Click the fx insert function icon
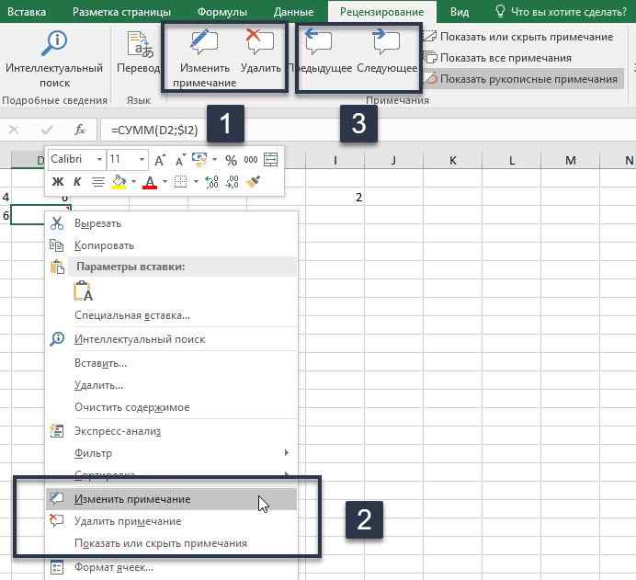Screen dimensions: 636x580 80,130
